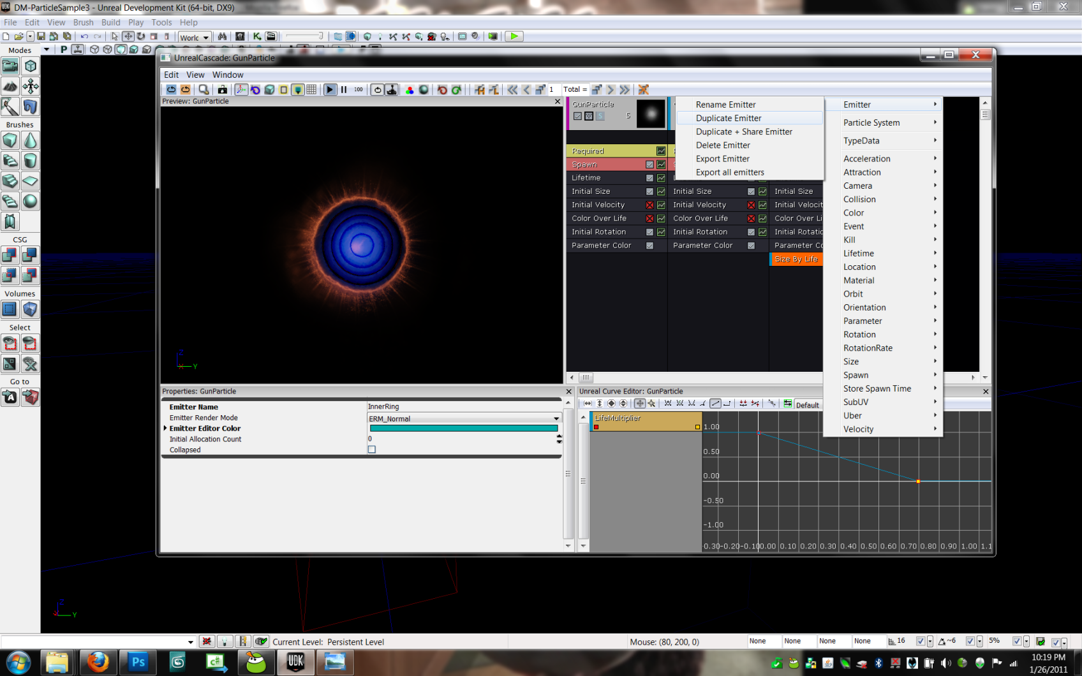Click the CSG Subtract icon

click(x=30, y=256)
